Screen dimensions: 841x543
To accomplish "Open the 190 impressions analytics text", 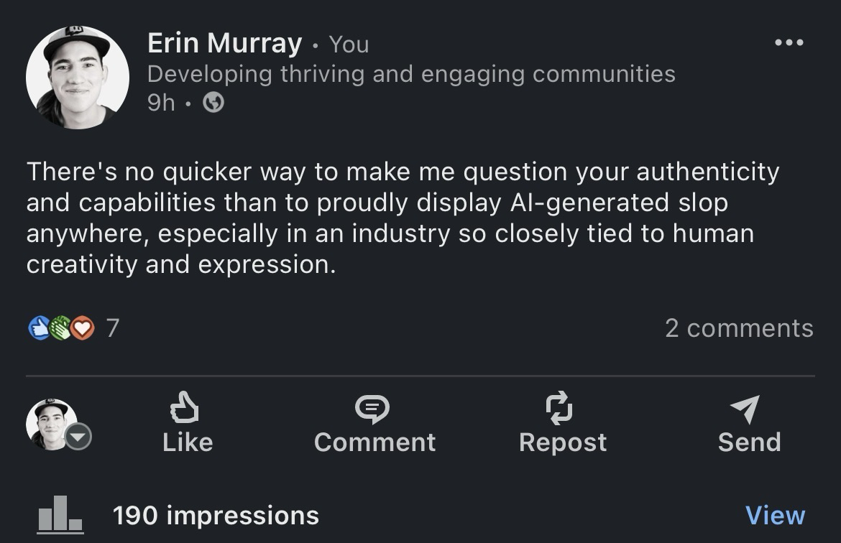I will (216, 515).
